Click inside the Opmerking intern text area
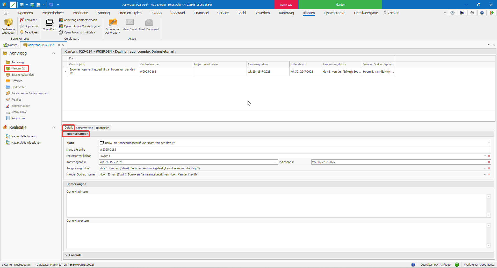 click(277, 206)
